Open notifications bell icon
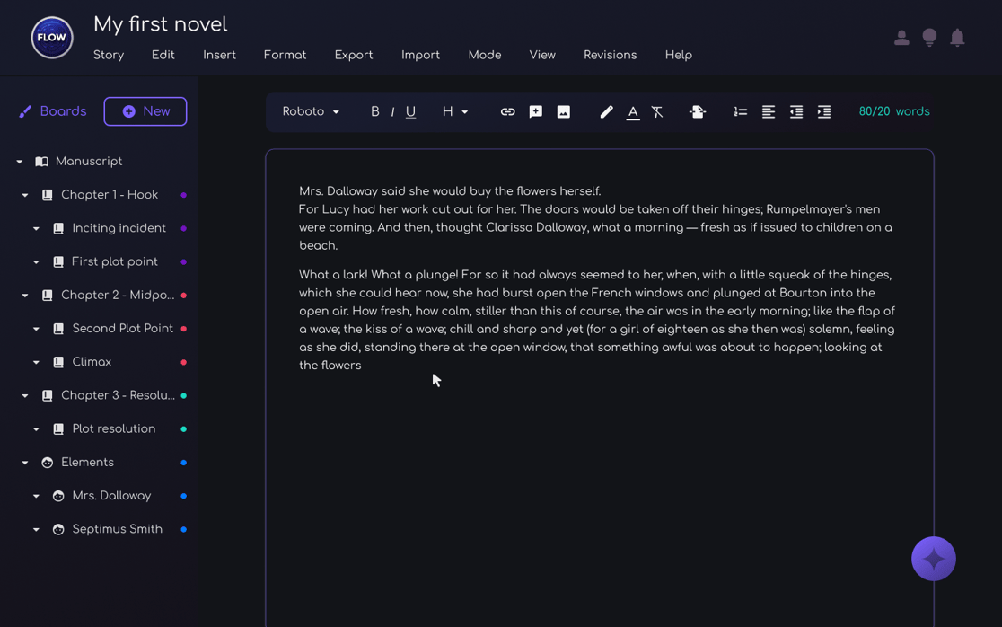The width and height of the screenshot is (1002, 627). click(x=957, y=38)
